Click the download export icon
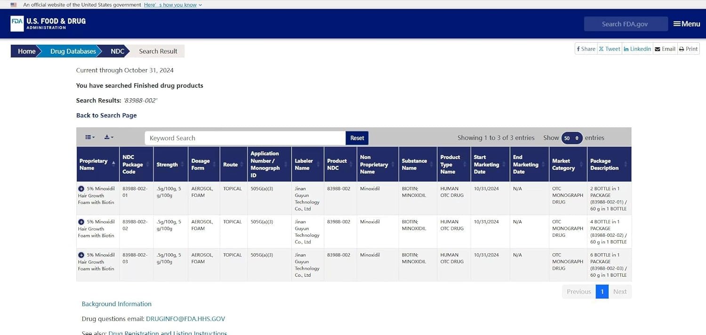The width and height of the screenshot is (706, 335). 109,138
